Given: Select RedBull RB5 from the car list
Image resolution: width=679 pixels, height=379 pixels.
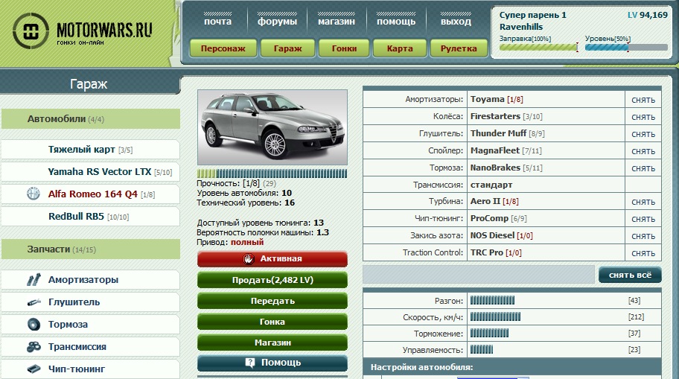Looking at the screenshot, I should pos(76,217).
